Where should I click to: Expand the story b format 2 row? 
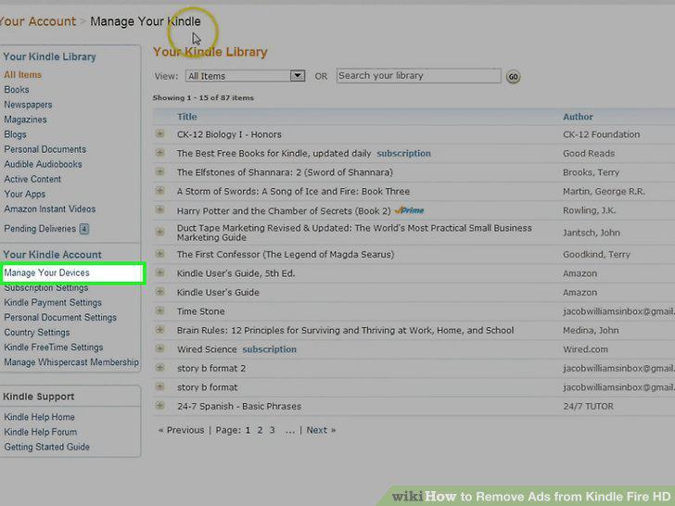coord(159,368)
